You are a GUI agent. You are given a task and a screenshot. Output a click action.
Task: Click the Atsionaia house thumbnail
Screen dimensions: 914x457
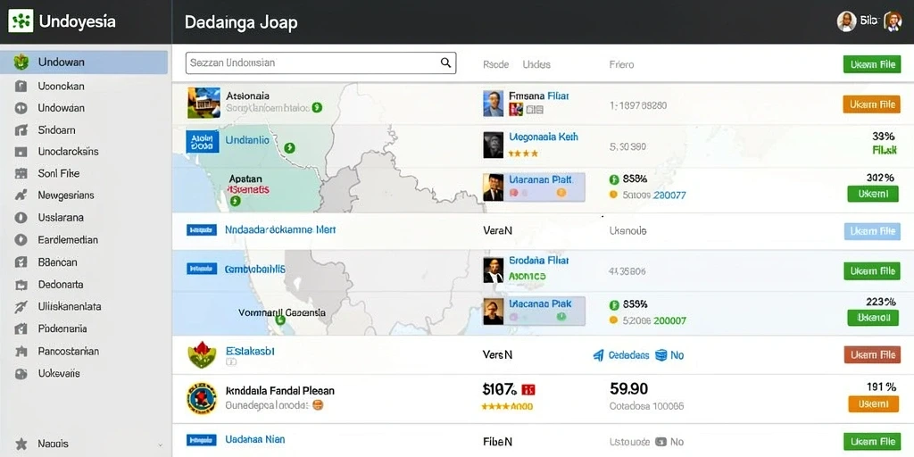click(204, 103)
